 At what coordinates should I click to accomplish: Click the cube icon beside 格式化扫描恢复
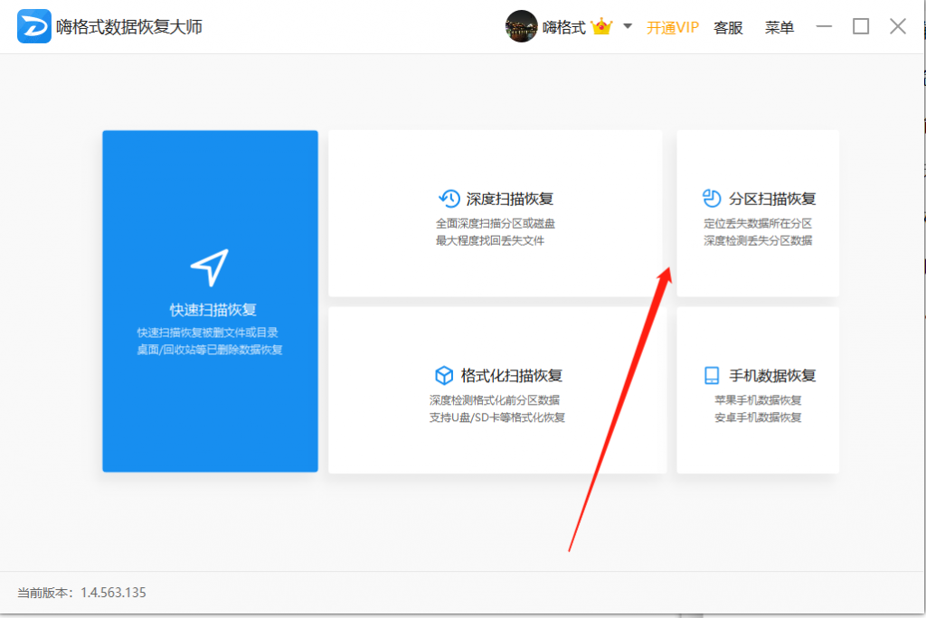[444, 375]
